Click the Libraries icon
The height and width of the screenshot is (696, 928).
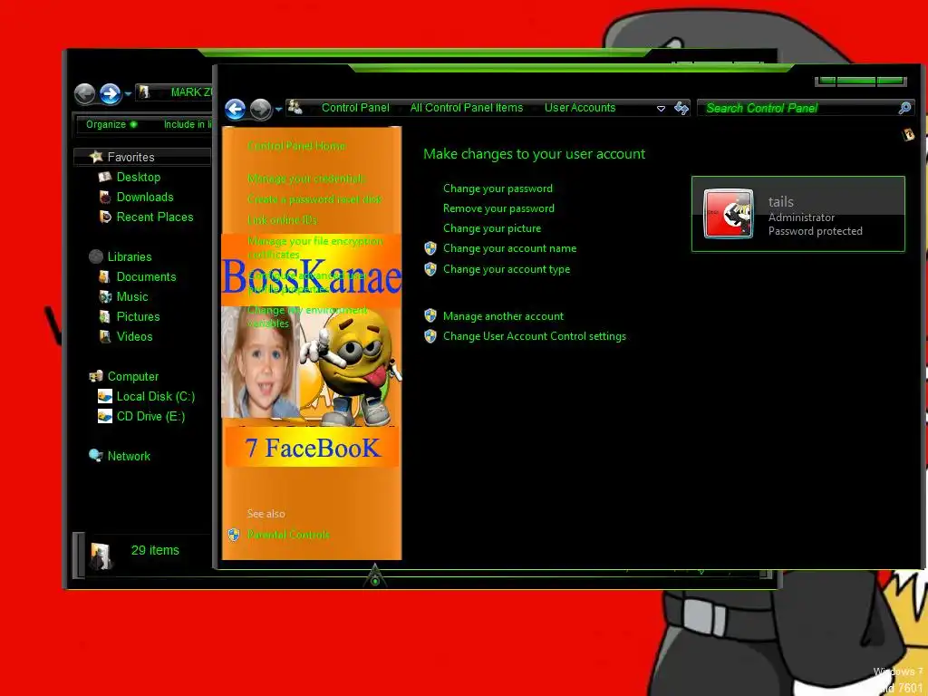point(96,256)
